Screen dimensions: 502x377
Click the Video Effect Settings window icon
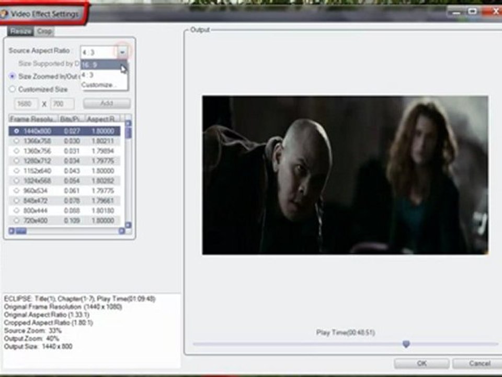point(3,14)
